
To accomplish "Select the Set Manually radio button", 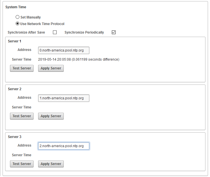I will pyautogui.click(x=18, y=17).
